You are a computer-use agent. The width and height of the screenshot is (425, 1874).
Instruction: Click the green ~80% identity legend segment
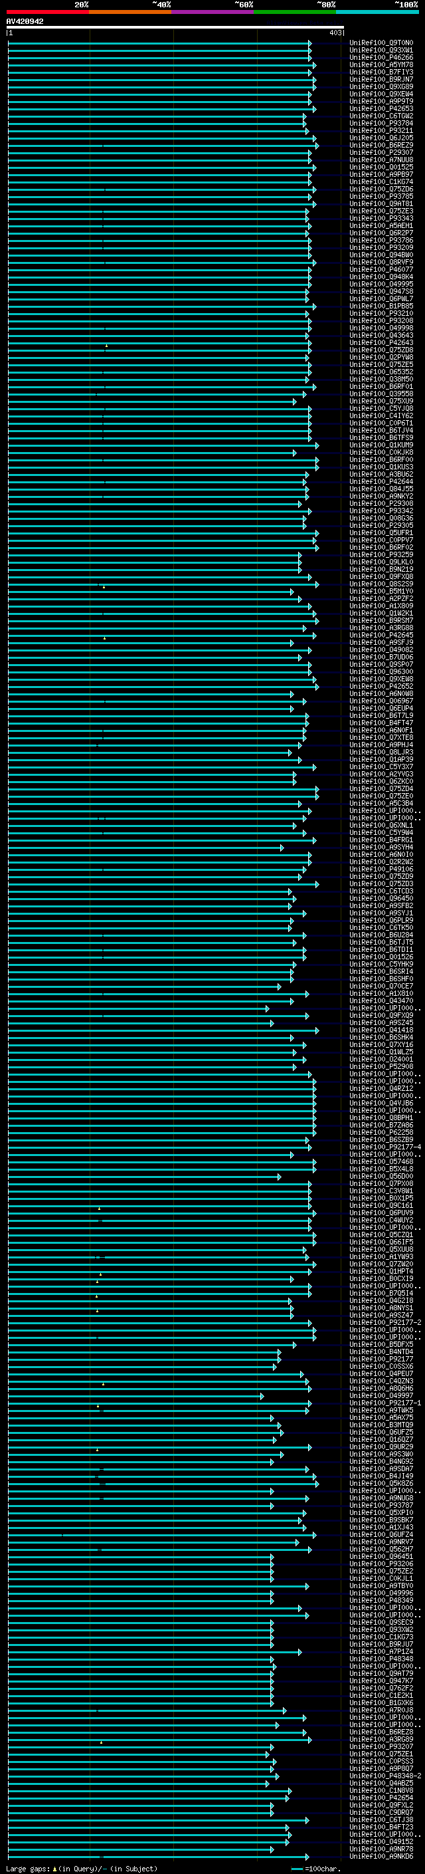point(295,13)
